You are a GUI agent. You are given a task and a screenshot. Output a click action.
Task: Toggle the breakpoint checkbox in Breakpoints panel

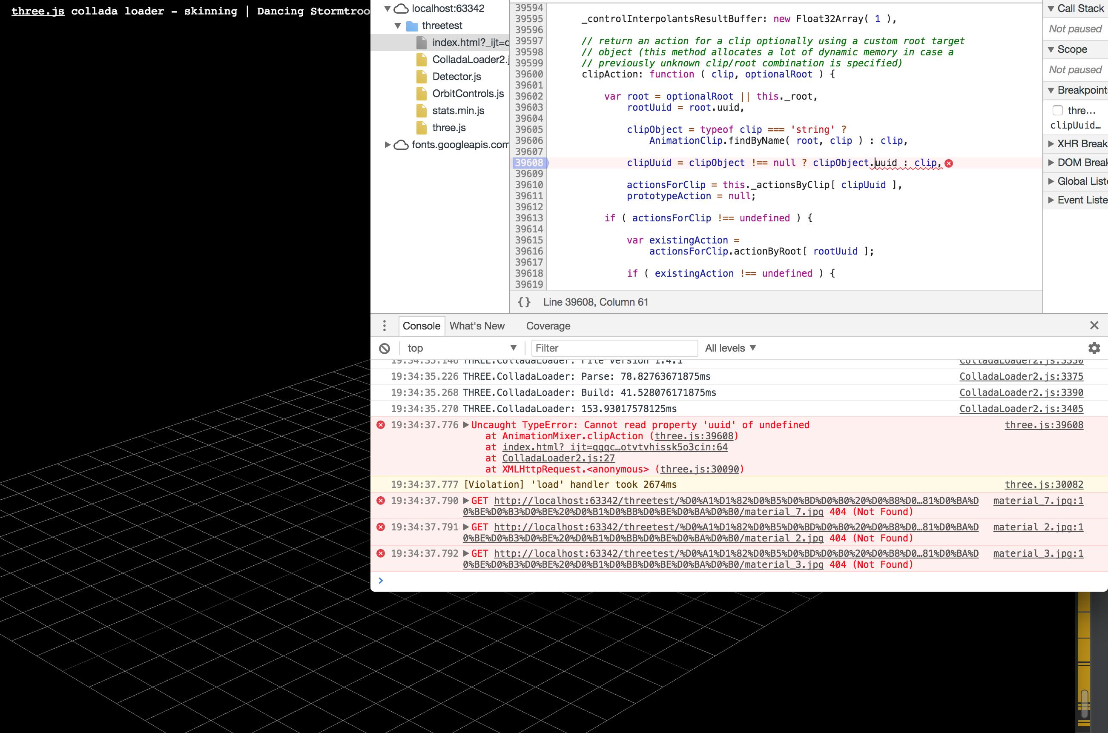pyautogui.click(x=1058, y=110)
